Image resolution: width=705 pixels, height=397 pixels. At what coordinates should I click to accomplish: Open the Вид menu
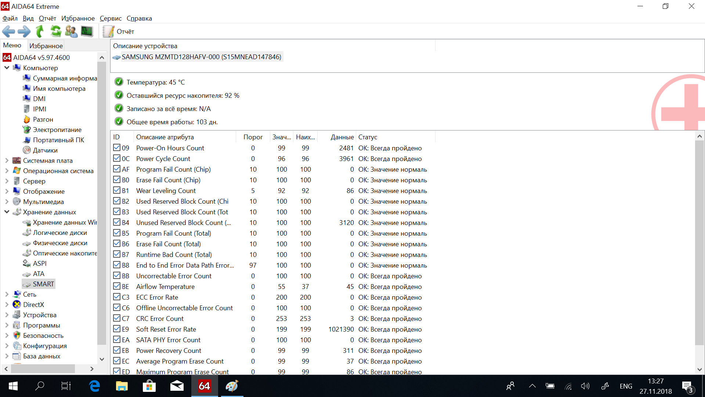(x=28, y=18)
